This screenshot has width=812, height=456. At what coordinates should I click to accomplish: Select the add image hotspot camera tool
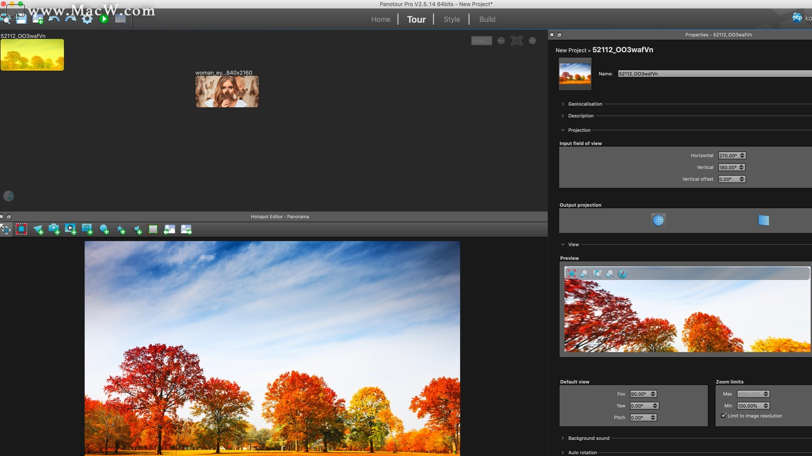(54, 229)
